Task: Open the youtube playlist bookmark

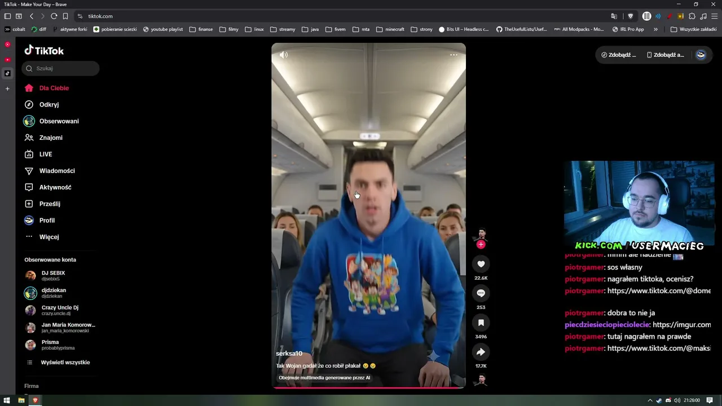Action: (163, 29)
